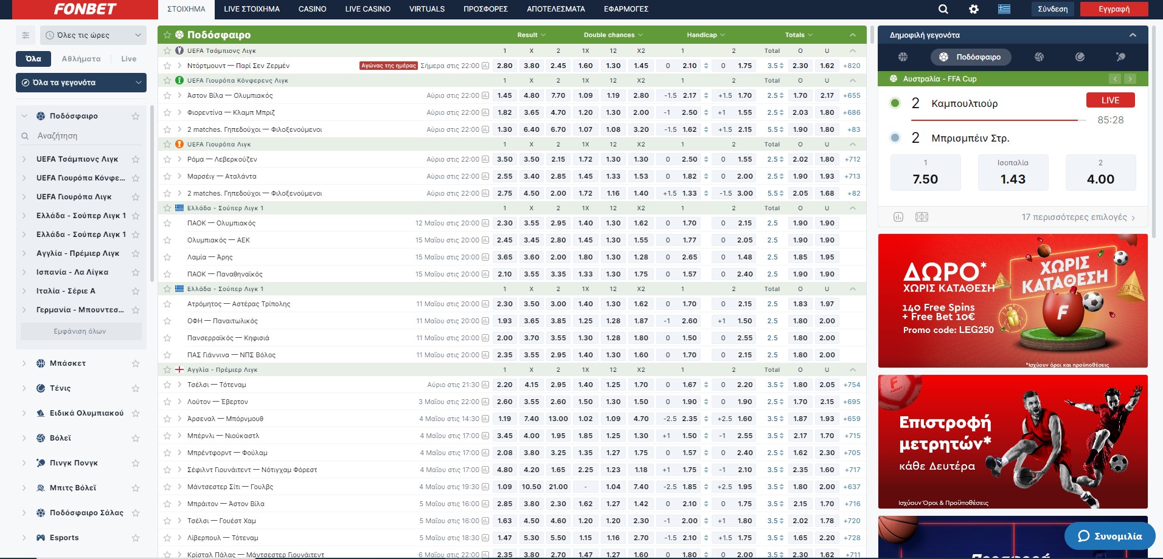Star the Ρόμα — Λεβερκούζεν match
1163x559 pixels.
(167, 159)
